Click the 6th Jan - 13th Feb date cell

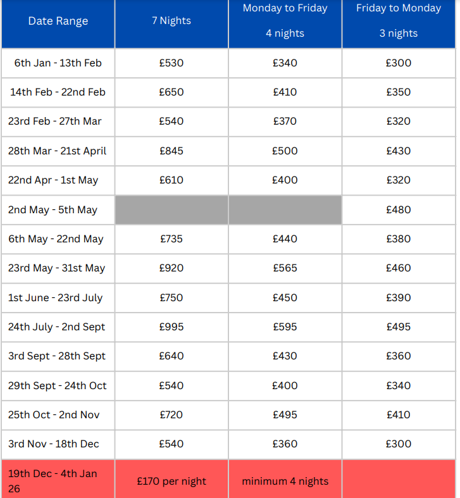pyautogui.click(x=58, y=63)
